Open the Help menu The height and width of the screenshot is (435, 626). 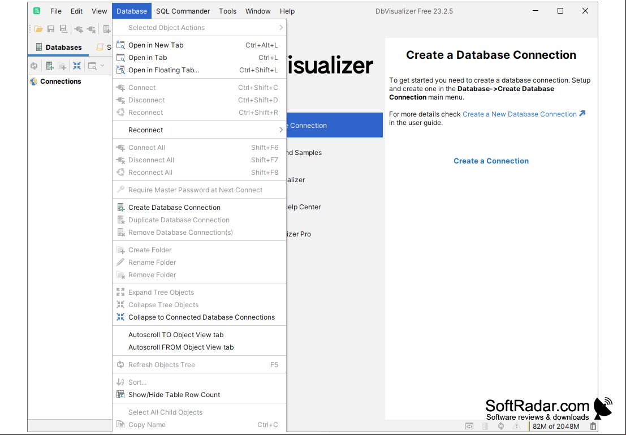click(287, 11)
